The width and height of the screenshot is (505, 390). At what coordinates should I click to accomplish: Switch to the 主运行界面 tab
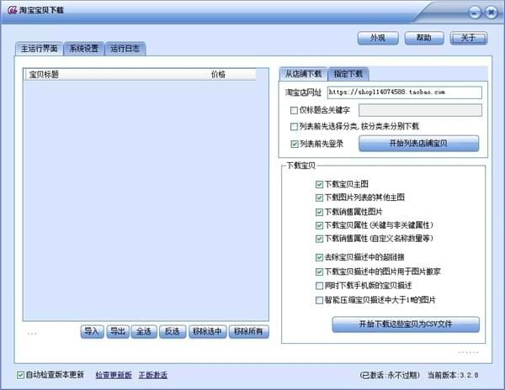click(40, 49)
